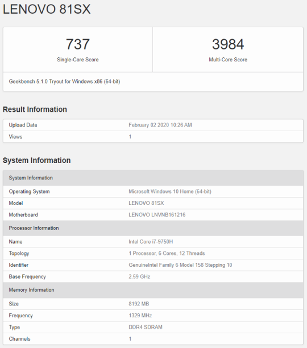Click the LENOVO 81SX page title
Viewport: 307px width, 348px height.
pos(47,9)
